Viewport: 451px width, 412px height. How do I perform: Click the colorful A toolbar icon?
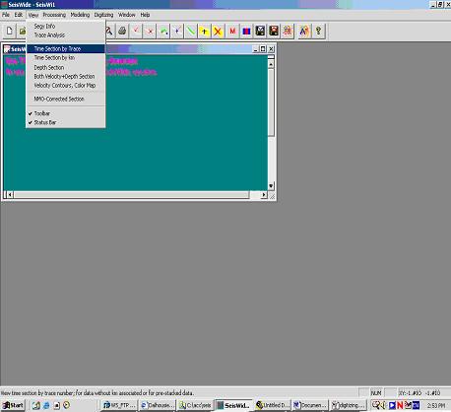pyautogui.click(x=304, y=32)
